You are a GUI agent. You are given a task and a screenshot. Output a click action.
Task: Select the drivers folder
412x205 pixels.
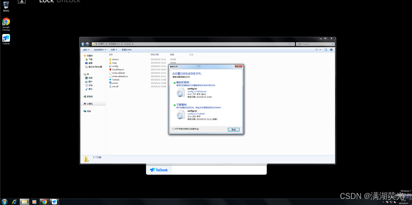point(114,59)
